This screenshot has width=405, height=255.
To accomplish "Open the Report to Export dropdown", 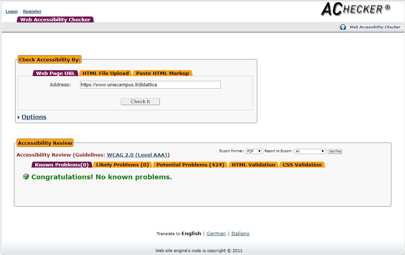I will [310, 151].
